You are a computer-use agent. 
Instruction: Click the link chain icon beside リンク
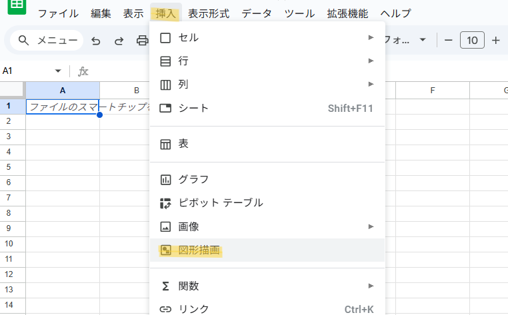165,310
